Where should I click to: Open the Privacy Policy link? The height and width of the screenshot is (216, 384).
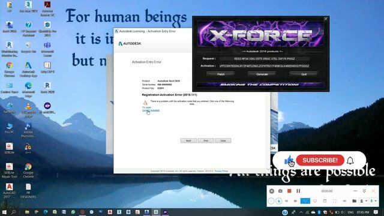tap(221, 171)
